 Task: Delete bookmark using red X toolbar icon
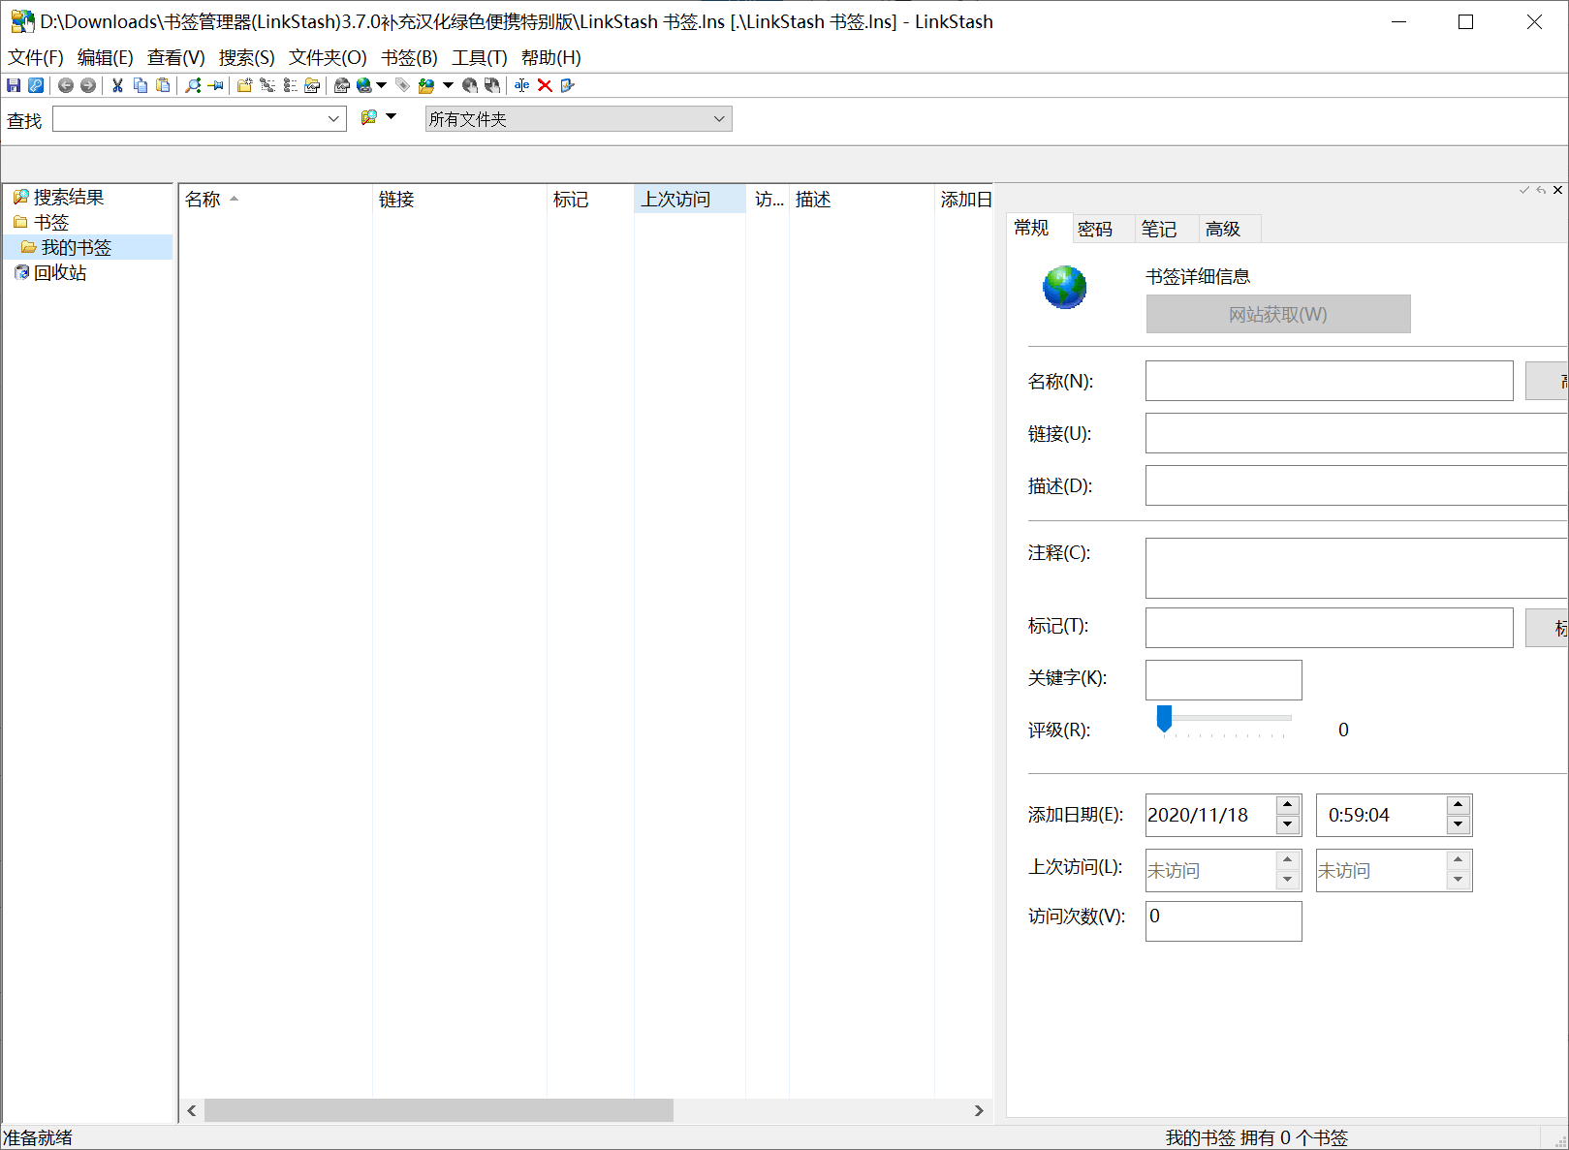545,85
